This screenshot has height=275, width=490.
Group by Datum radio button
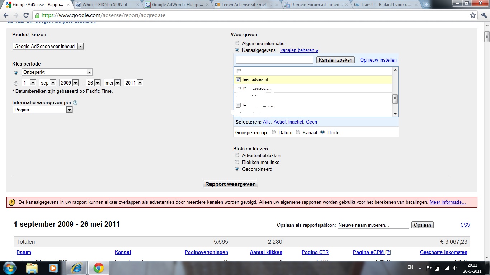pyautogui.click(x=274, y=132)
